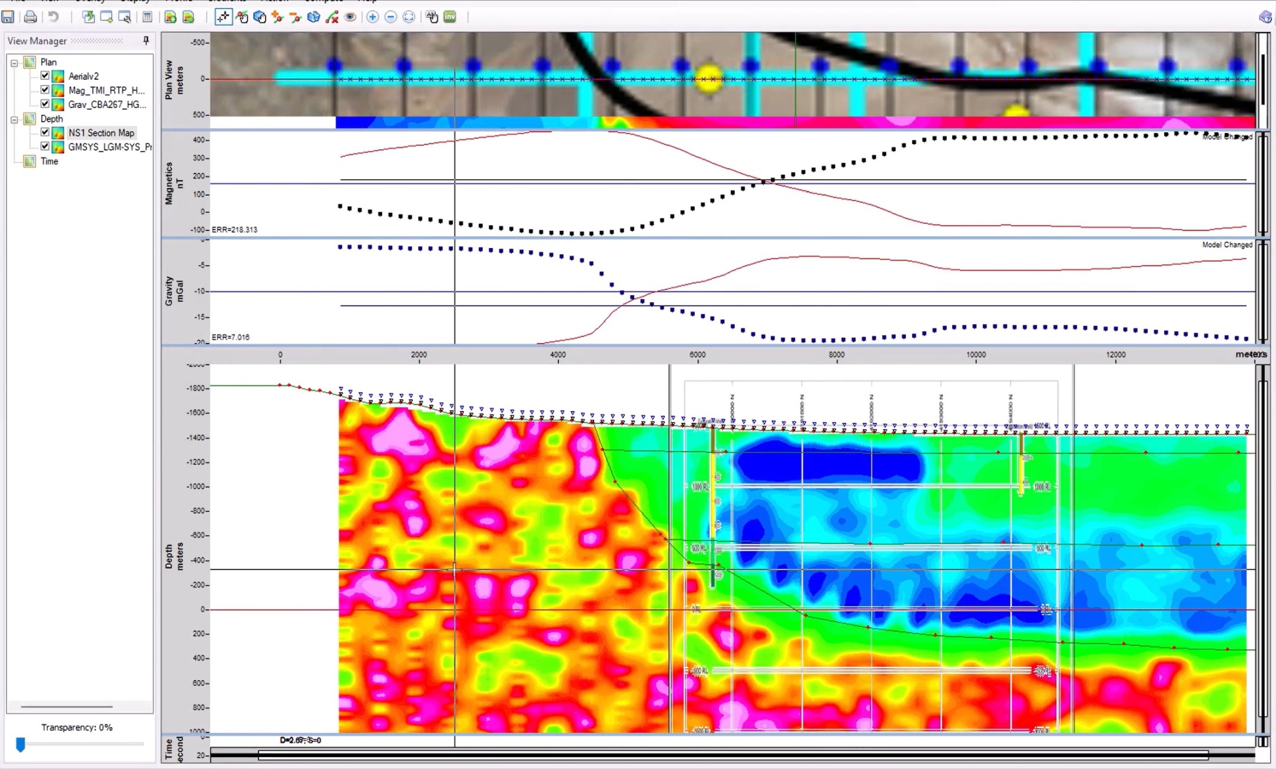Screen dimensions: 1276x769
Task: Click the Undo arrow icon
Action: tap(54, 17)
